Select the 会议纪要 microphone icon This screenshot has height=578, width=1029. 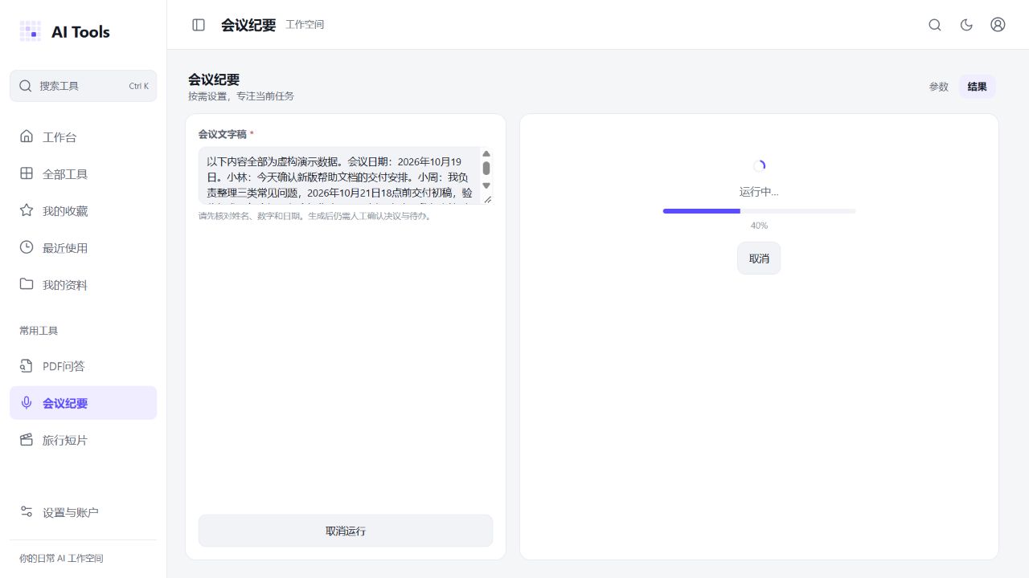[x=27, y=403]
